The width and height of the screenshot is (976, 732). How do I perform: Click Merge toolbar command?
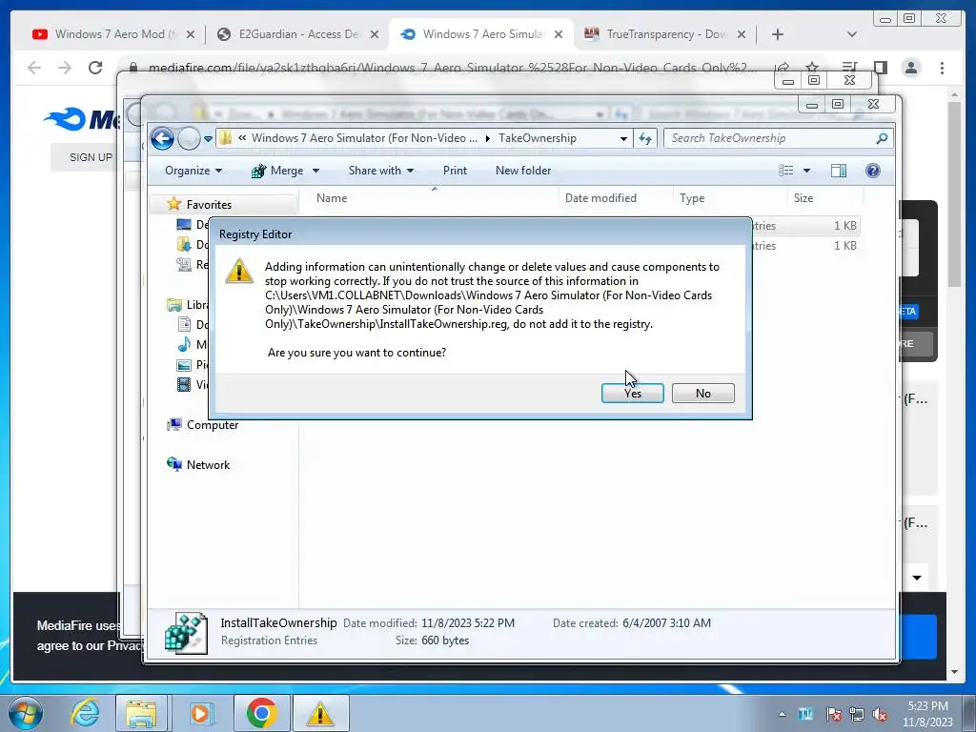coord(277,171)
